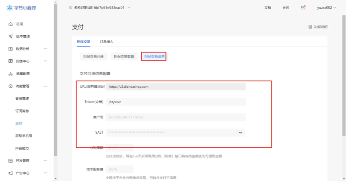Click the grid icon beside app name
The width and height of the screenshot is (346, 181).
(71, 8)
